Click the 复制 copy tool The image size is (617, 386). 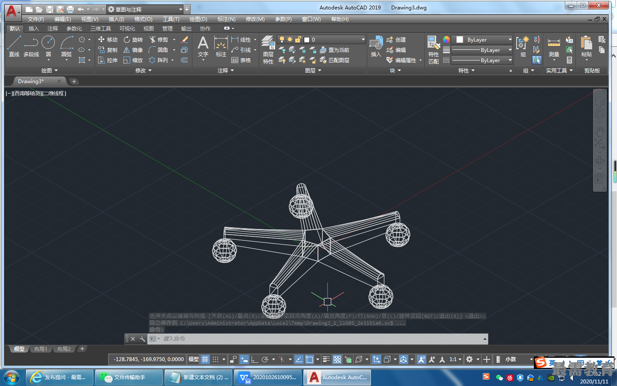tap(108, 50)
